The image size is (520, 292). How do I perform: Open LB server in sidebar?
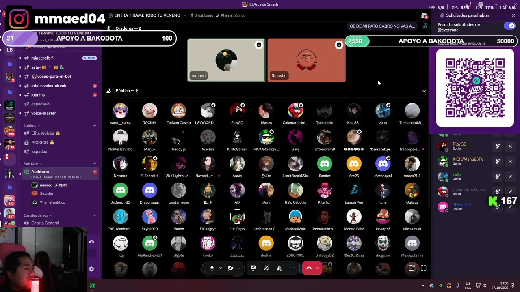click(x=10, y=50)
